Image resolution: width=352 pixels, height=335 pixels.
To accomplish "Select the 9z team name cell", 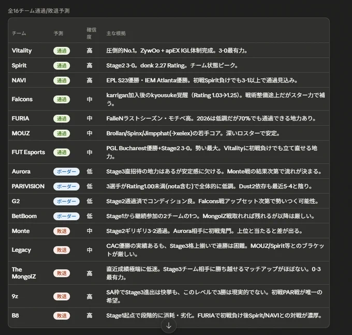I will [15, 296].
